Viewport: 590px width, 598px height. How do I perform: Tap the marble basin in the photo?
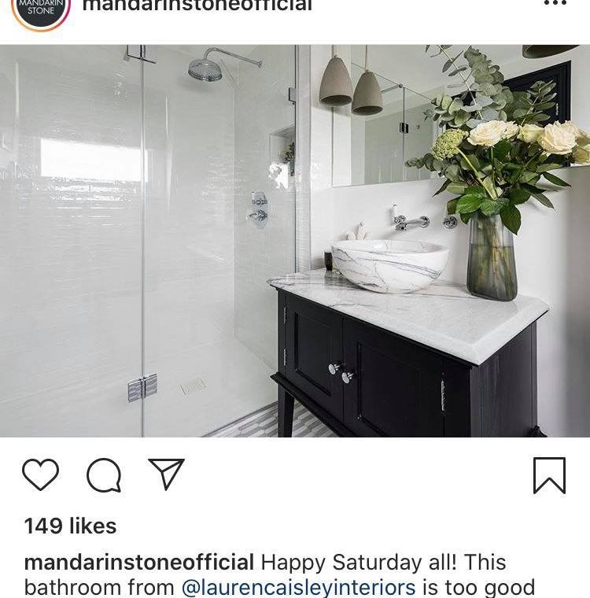389,265
